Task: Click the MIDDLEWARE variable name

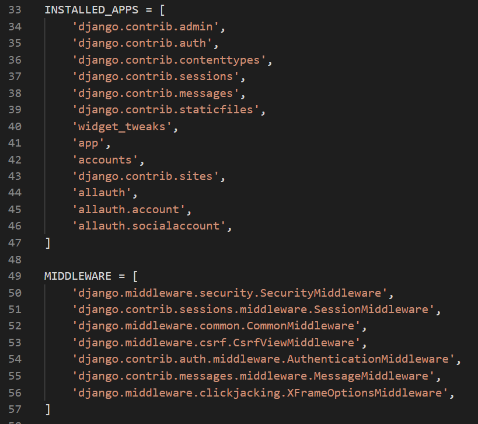Action: click(x=78, y=276)
